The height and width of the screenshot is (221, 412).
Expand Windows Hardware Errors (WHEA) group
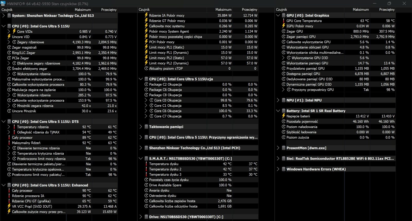(278, 169)
